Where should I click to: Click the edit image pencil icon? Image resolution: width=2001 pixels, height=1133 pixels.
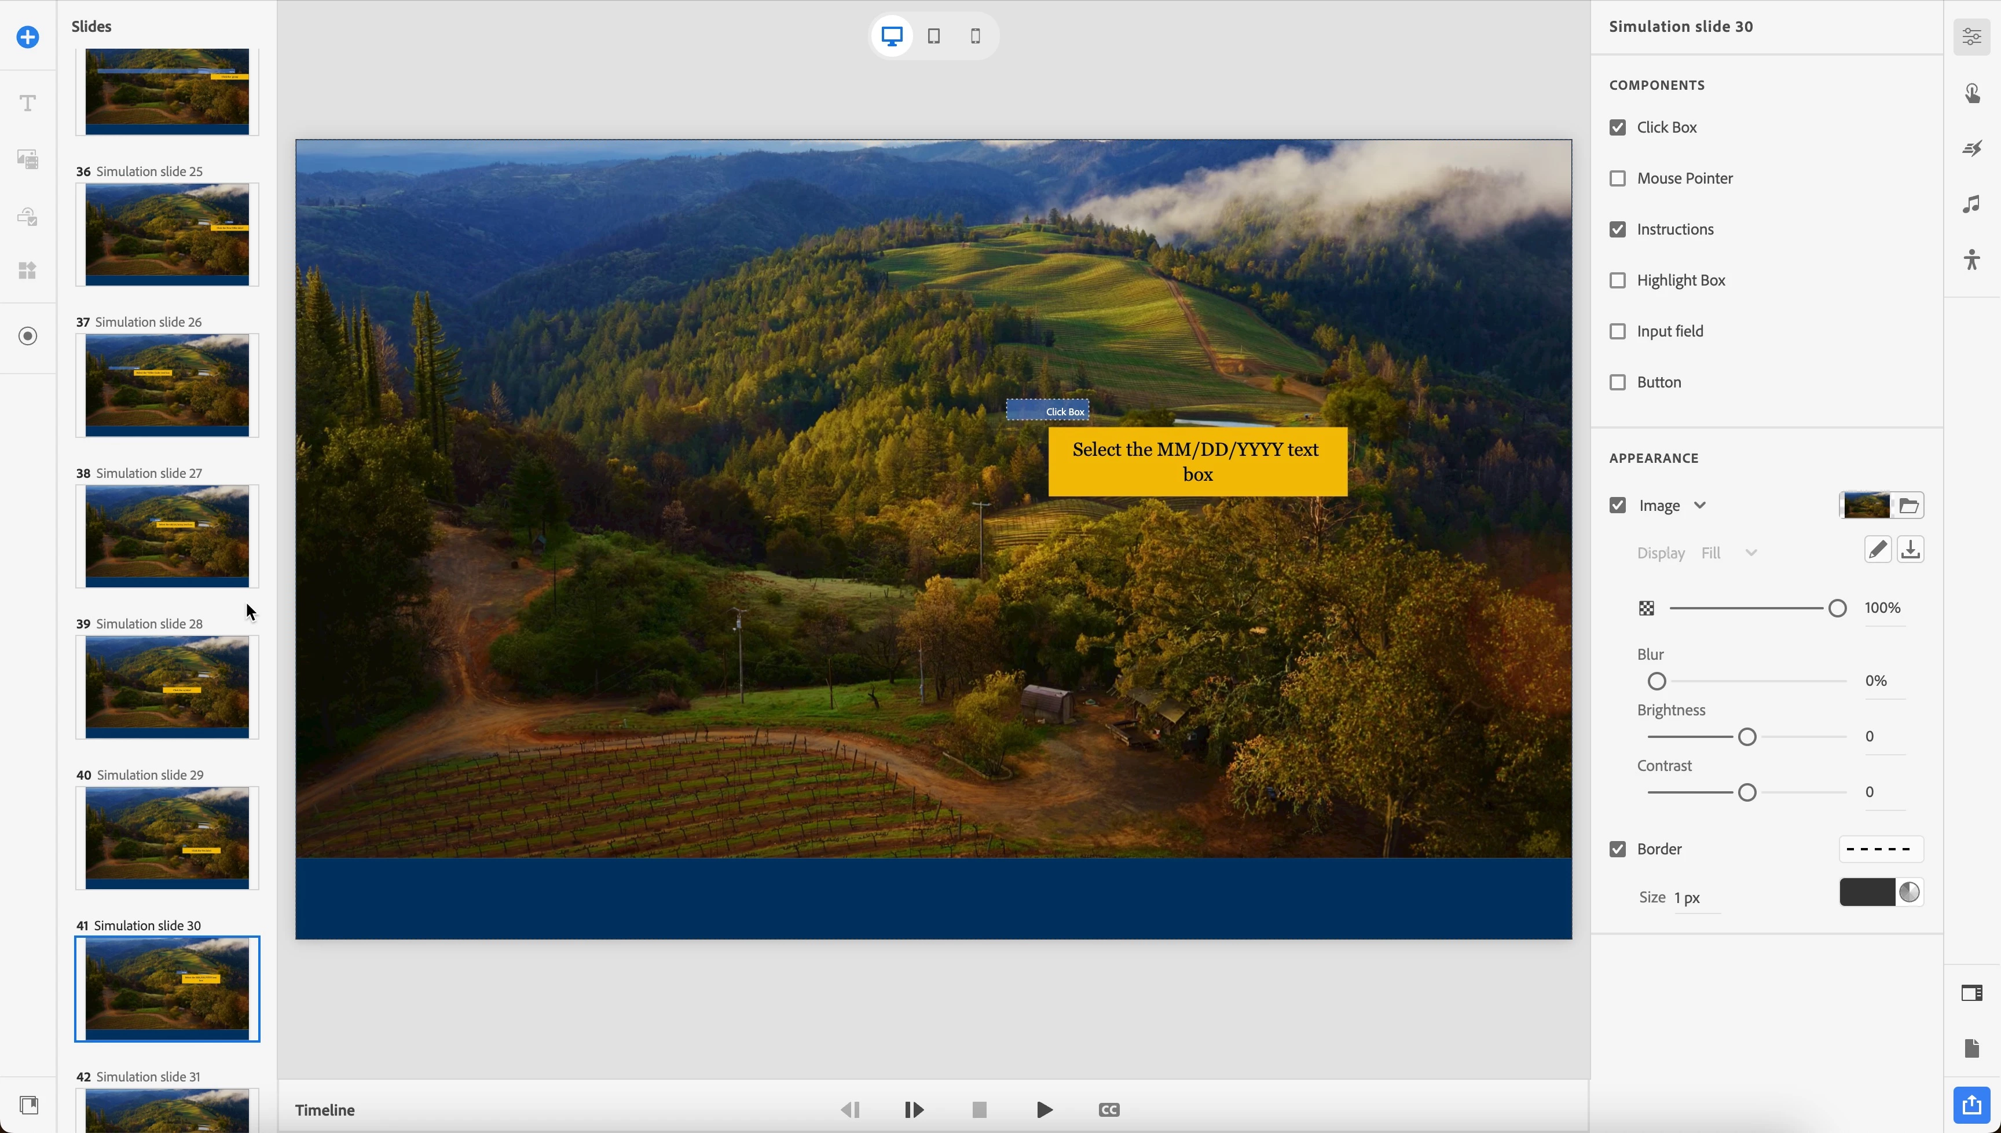(1877, 550)
